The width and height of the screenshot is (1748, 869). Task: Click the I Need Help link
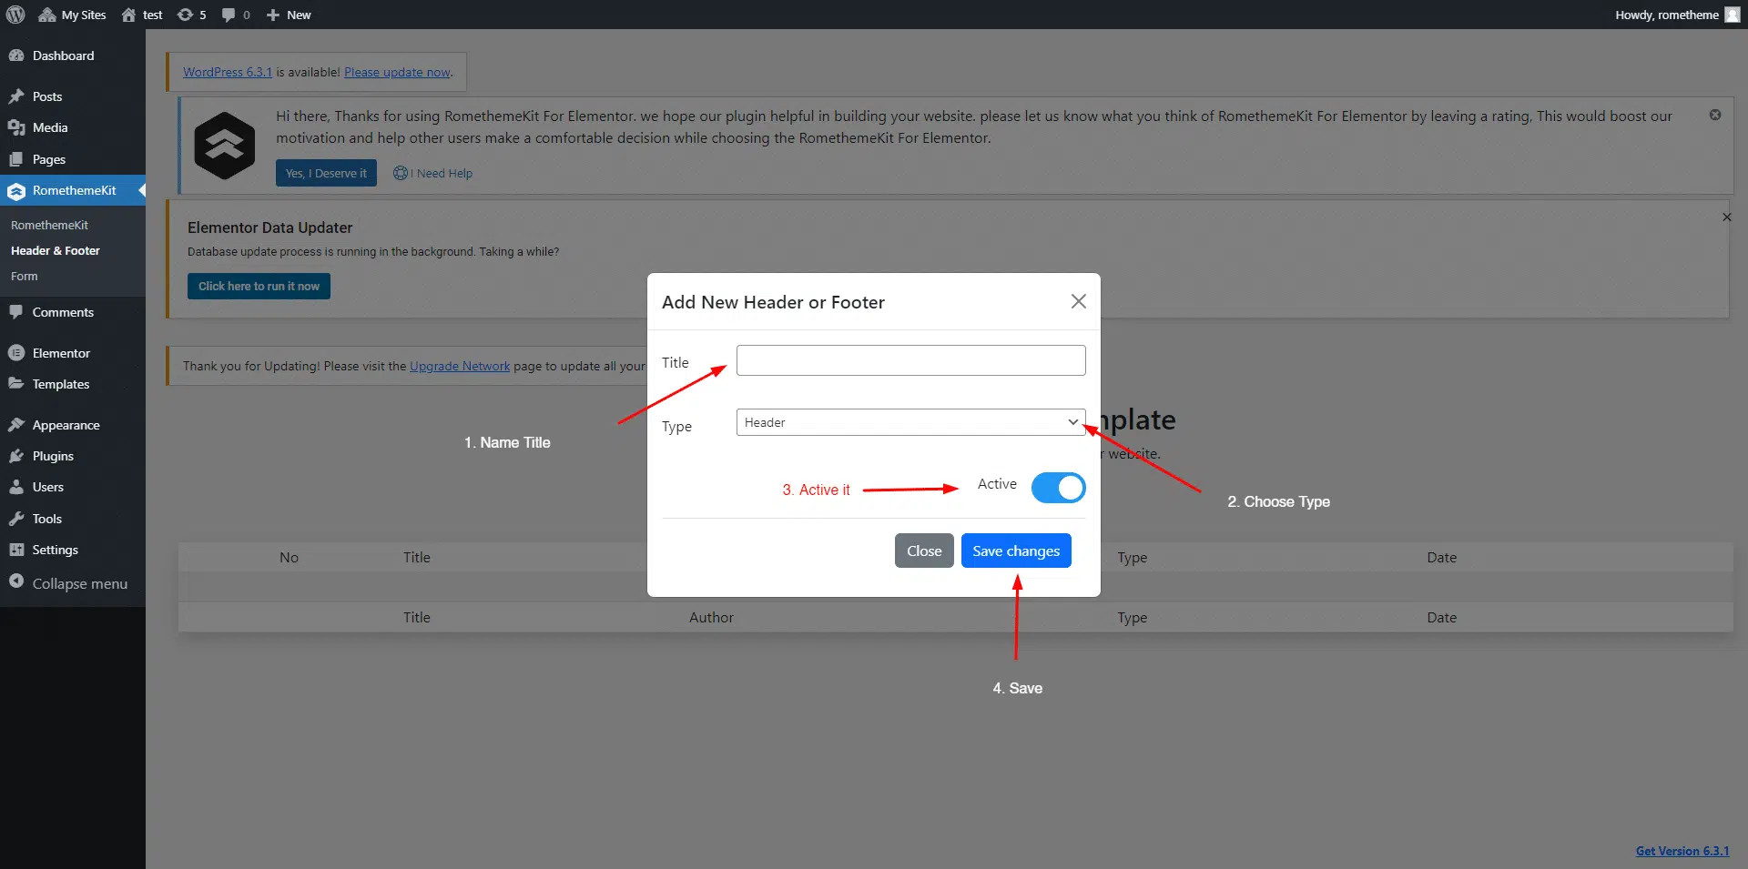[x=432, y=173]
